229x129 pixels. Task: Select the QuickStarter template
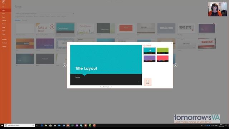point(86,28)
